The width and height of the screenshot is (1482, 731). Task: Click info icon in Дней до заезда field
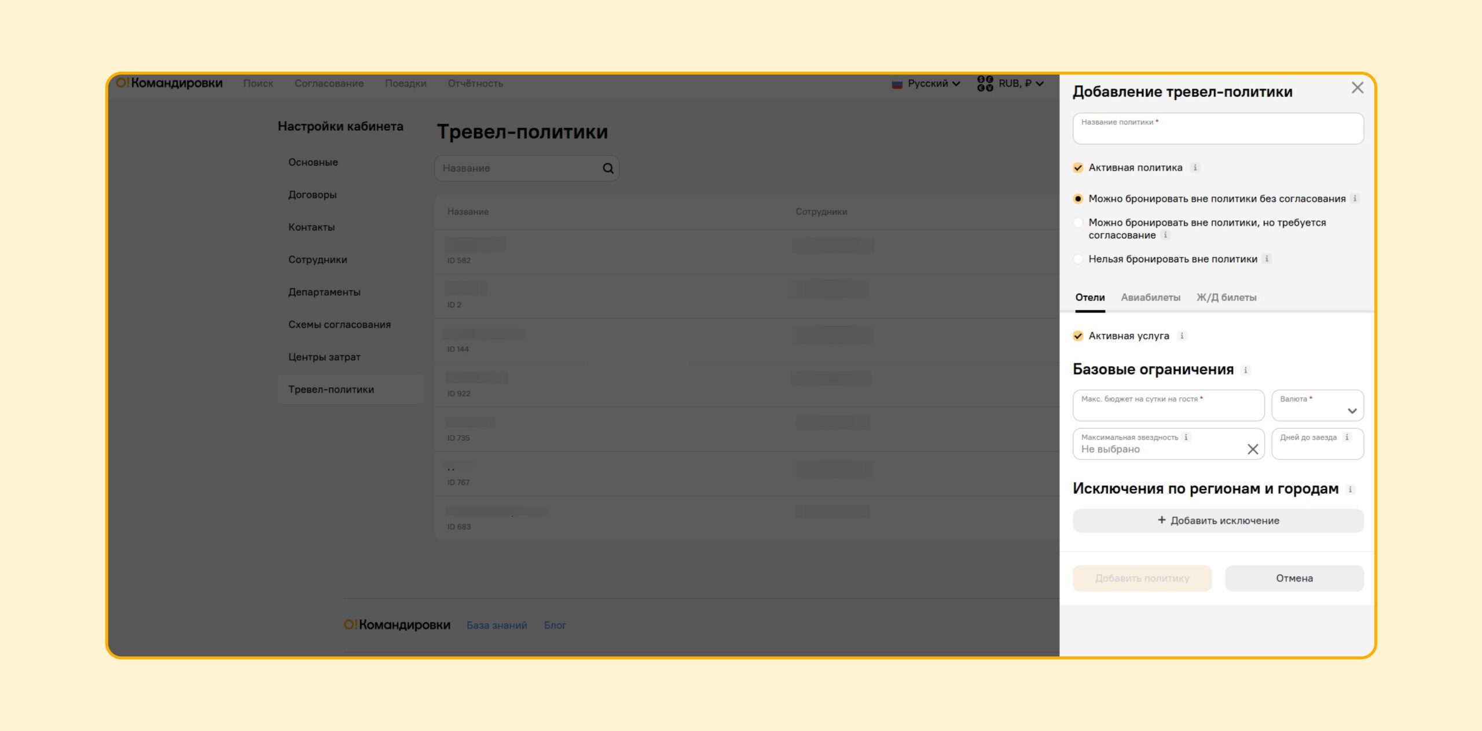1347,438
